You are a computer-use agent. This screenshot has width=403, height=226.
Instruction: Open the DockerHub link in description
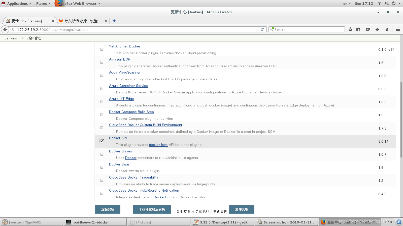point(162,197)
